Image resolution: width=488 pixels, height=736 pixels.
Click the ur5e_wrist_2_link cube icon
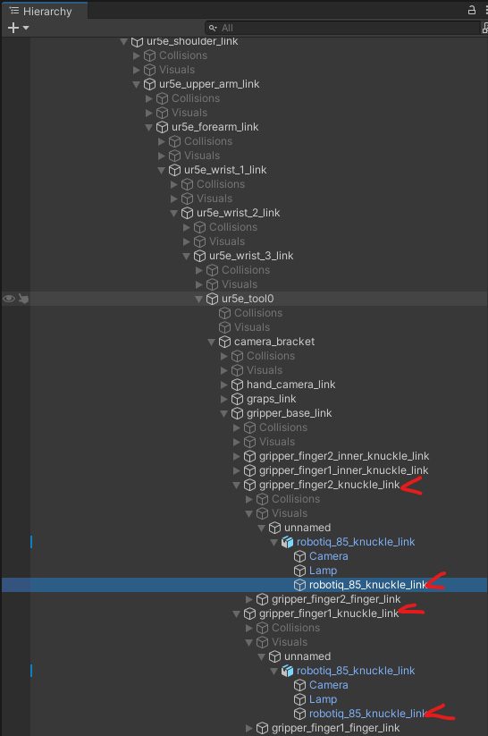187,213
